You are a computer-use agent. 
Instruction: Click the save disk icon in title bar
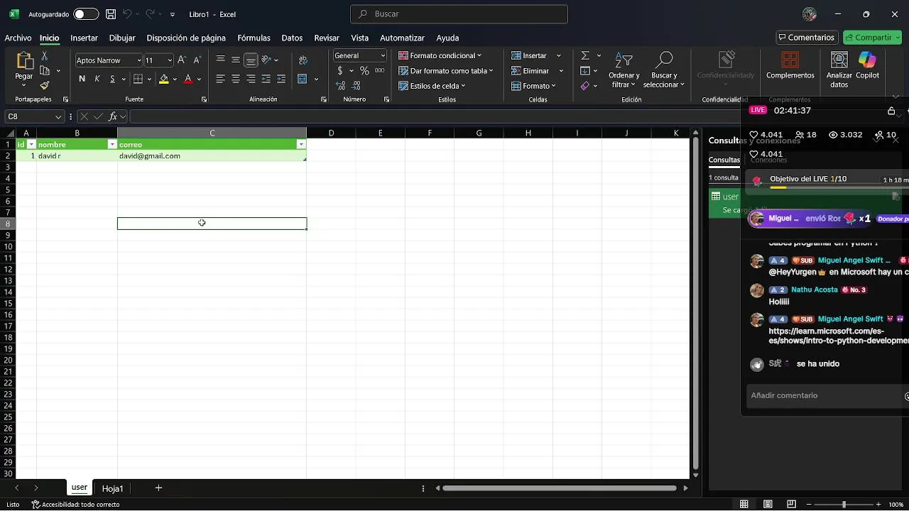(x=111, y=14)
